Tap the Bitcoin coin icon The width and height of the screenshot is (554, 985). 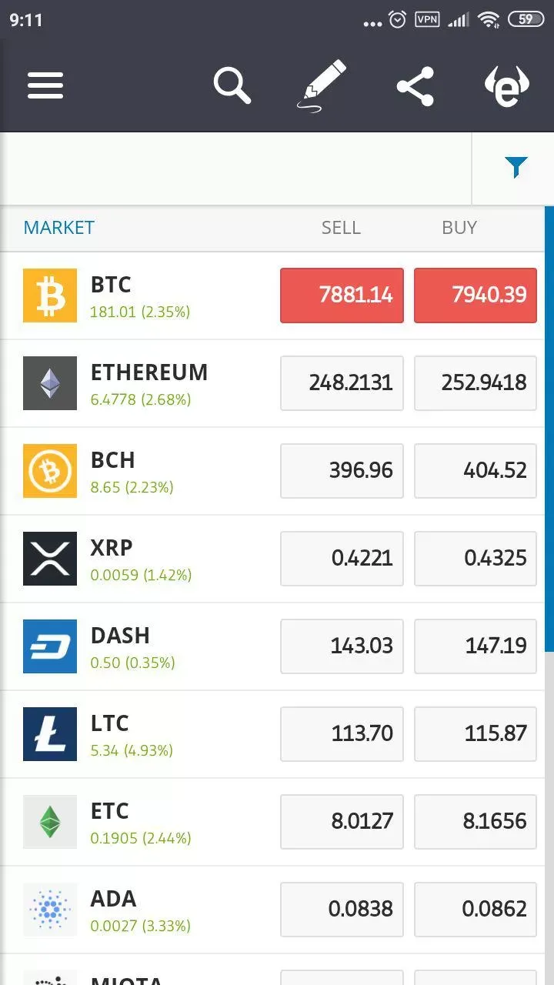(x=50, y=295)
